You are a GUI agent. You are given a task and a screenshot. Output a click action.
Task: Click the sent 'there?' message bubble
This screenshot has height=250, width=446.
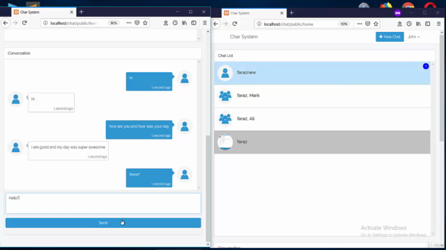(149, 178)
